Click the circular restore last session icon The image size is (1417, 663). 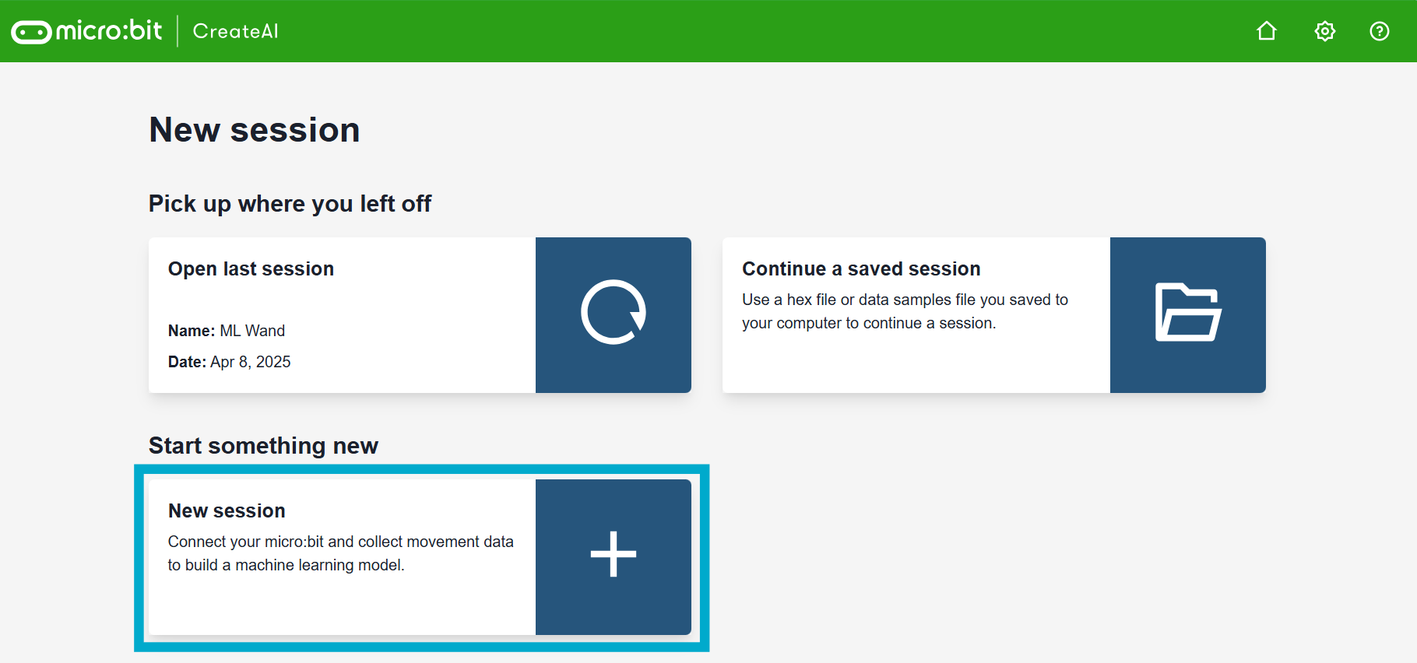coord(613,313)
